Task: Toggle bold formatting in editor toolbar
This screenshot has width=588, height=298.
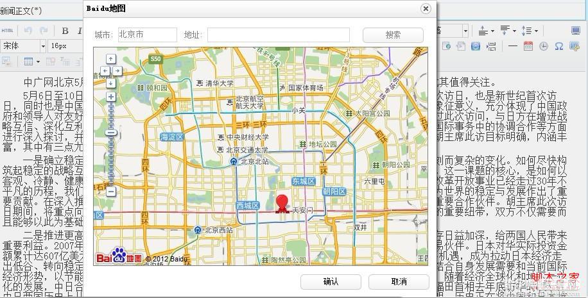Action: [x=65, y=31]
